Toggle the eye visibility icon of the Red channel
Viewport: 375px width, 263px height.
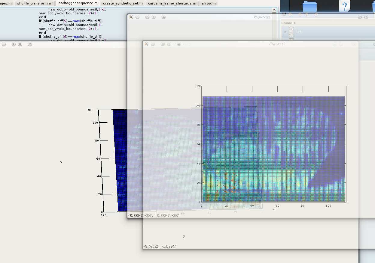point(285,32)
